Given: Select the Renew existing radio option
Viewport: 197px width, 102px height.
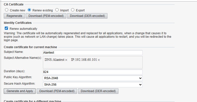Looking at the screenshot, I should [29, 10].
